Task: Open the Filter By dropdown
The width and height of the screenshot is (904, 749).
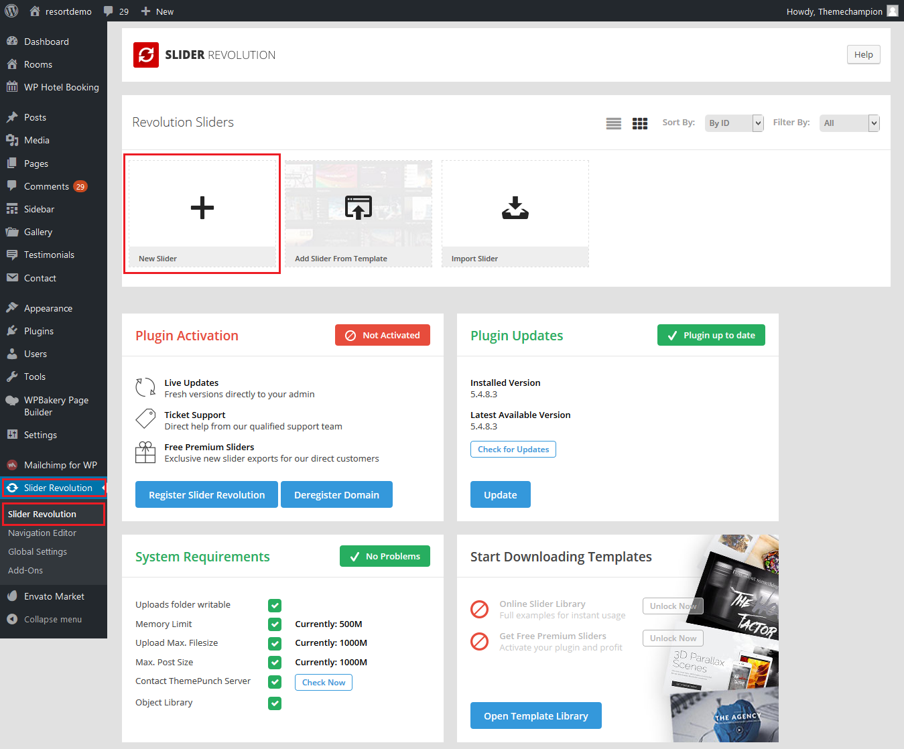Action: pyautogui.click(x=848, y=123)
